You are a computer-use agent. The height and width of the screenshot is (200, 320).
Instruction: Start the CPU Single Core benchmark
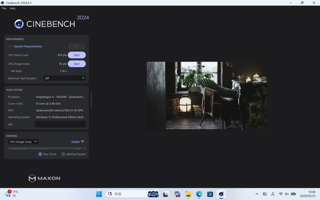click(x=77, y=64)
